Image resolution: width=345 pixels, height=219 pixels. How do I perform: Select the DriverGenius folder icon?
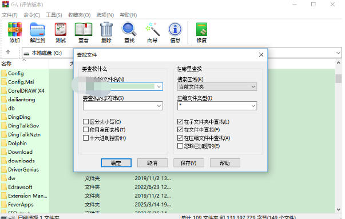coord(4,169)
